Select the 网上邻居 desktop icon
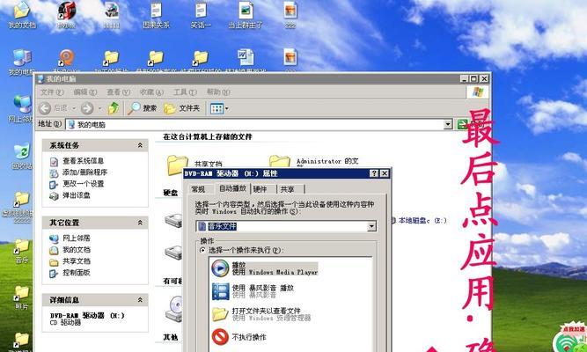587x352 pixels. tap(22, 108)
